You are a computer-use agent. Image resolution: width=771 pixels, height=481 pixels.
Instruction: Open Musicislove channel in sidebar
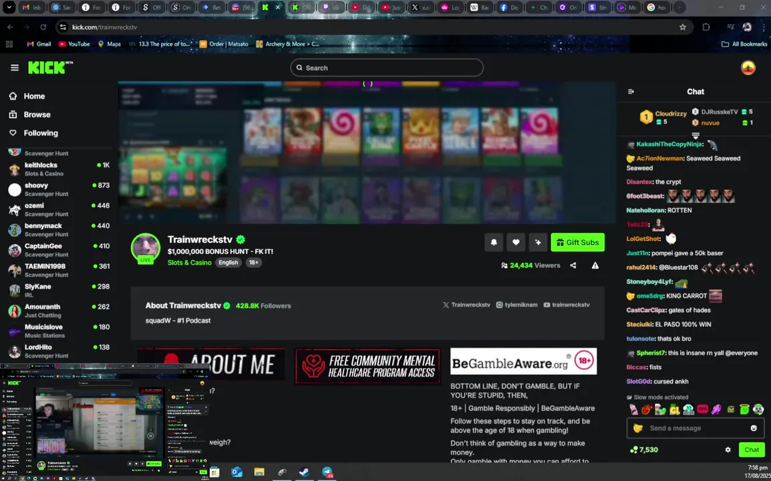[x=59, y=331]
